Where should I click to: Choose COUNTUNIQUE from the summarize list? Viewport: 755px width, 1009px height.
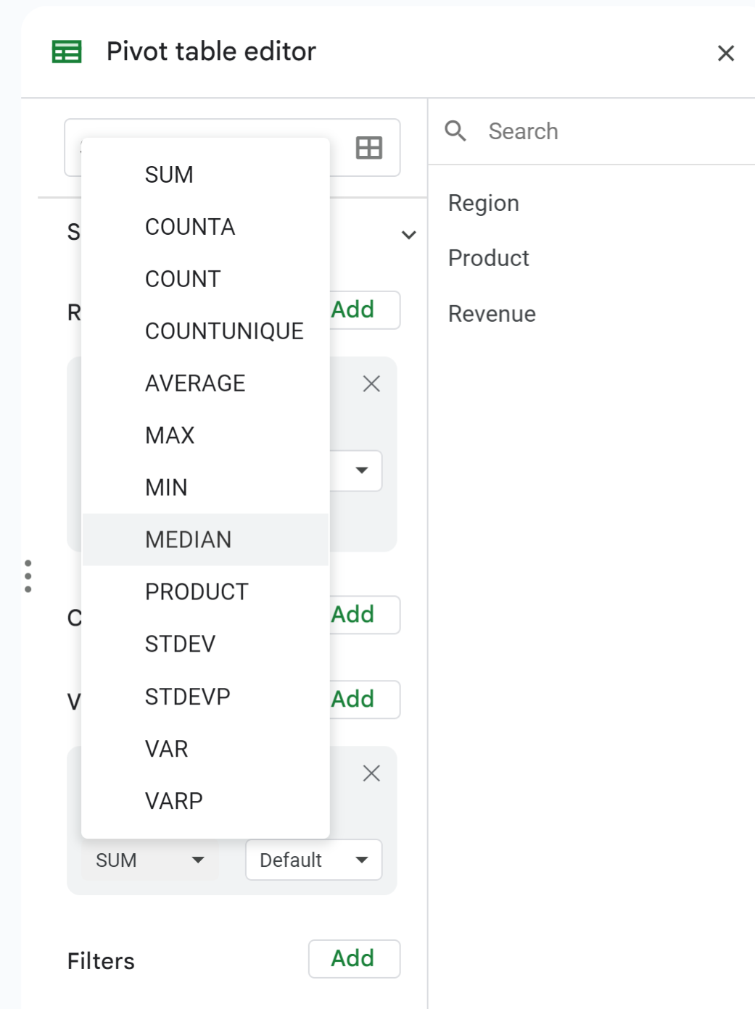(205, 331)
